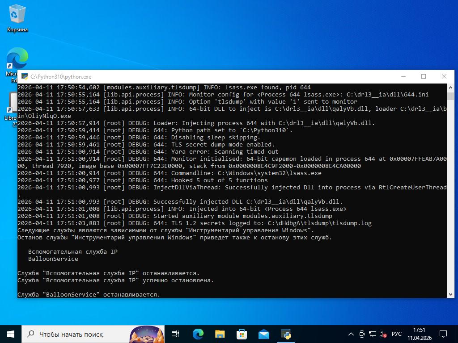Open Task View from the taskbar
The height and width of the screenshot is (343, 458).
coord(175,334)
